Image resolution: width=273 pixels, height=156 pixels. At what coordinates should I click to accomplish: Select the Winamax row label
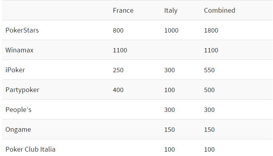(x=19, y=50)
